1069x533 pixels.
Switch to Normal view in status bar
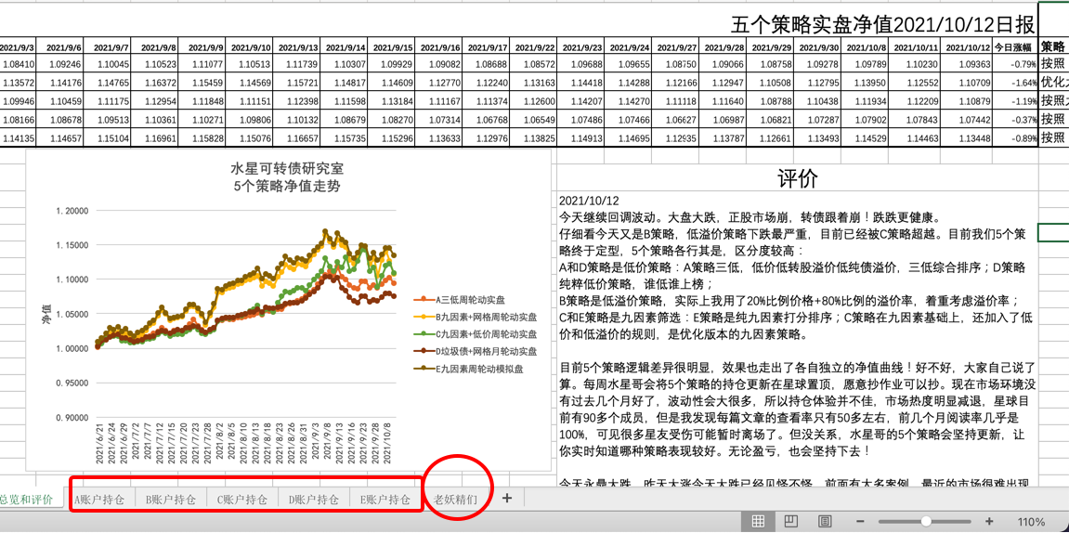758,521
